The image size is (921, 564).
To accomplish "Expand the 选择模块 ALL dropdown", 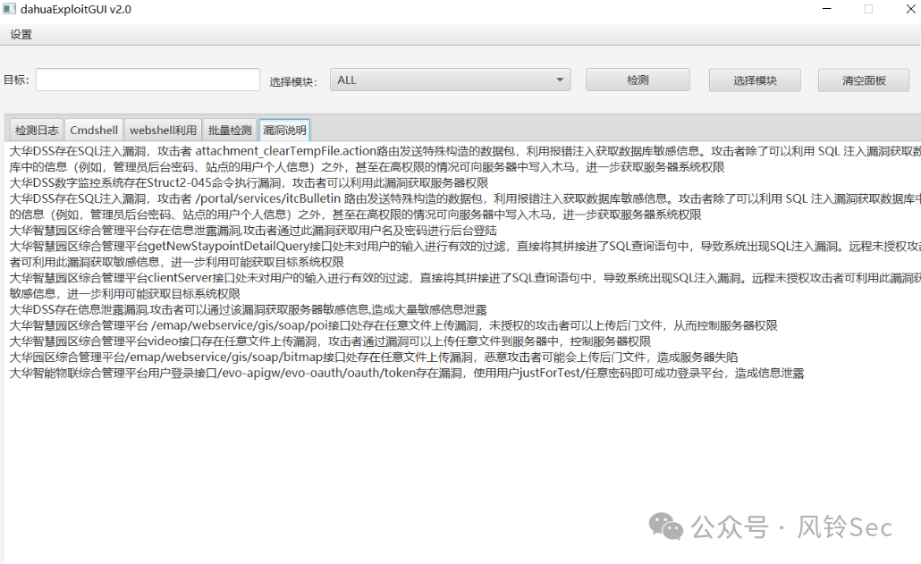I will click(x=451, y=80).
